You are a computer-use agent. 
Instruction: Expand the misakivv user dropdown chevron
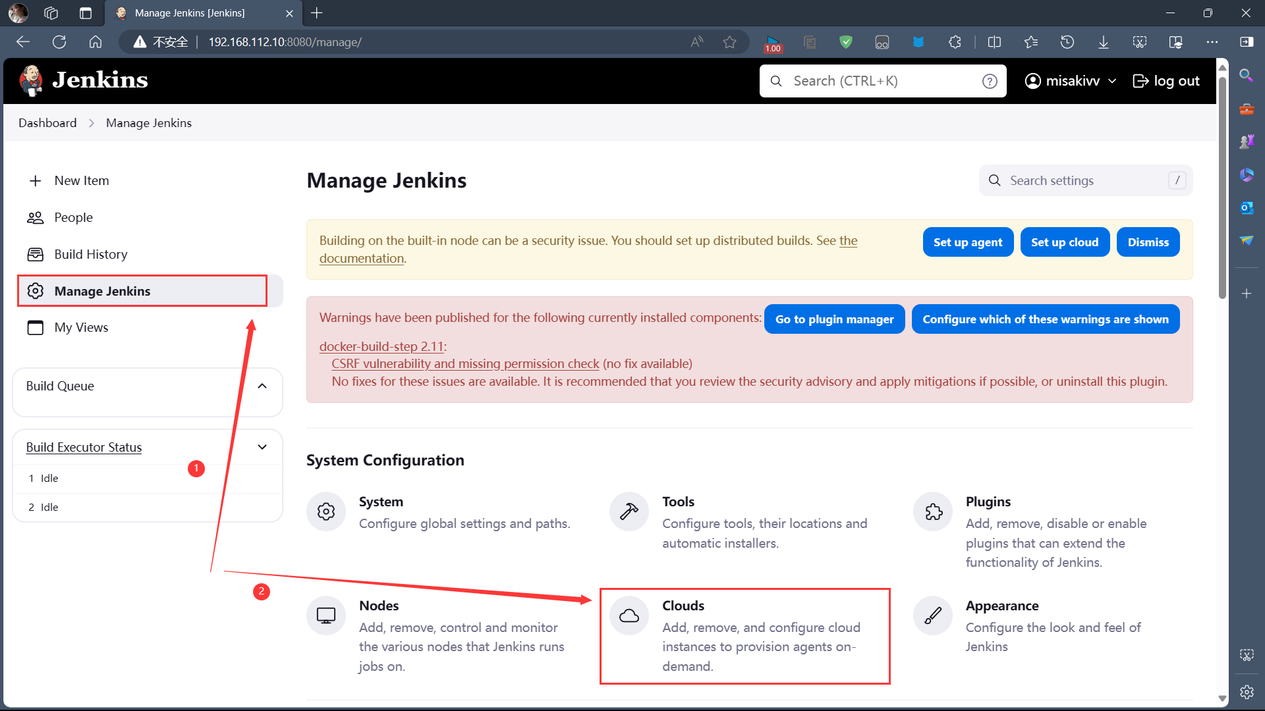click(x=1112, y=81)
